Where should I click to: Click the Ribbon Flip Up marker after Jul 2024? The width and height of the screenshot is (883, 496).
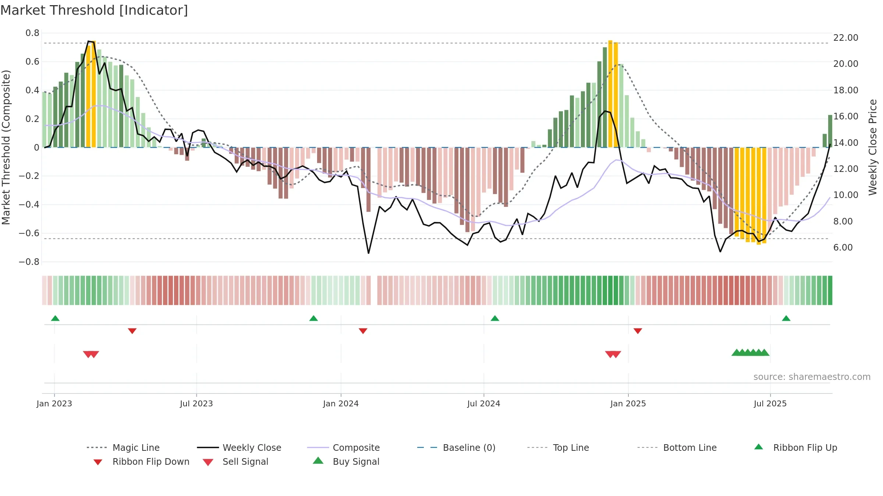(x=495, y=318)
